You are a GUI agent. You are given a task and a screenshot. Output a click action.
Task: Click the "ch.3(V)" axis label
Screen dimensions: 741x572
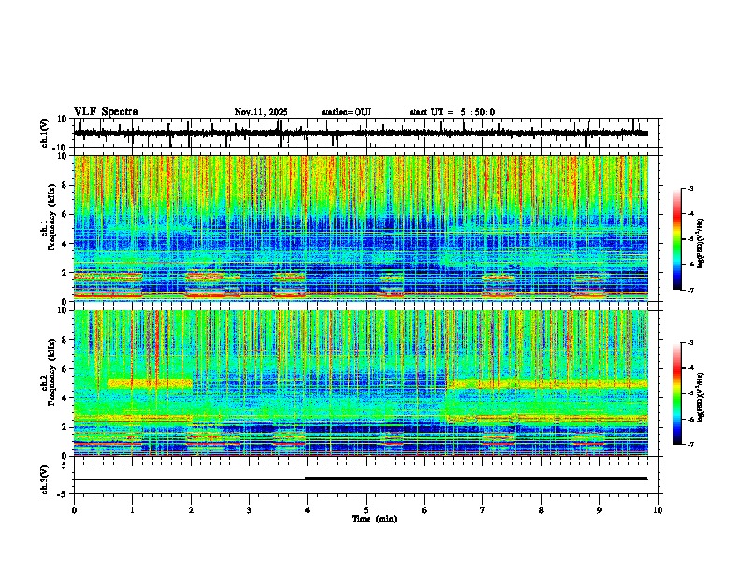44,479
